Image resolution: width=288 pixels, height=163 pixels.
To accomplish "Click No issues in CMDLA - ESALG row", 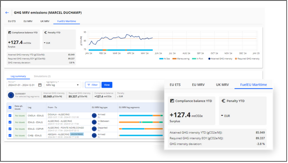I will pyautogui.click(x=20, y=116).
